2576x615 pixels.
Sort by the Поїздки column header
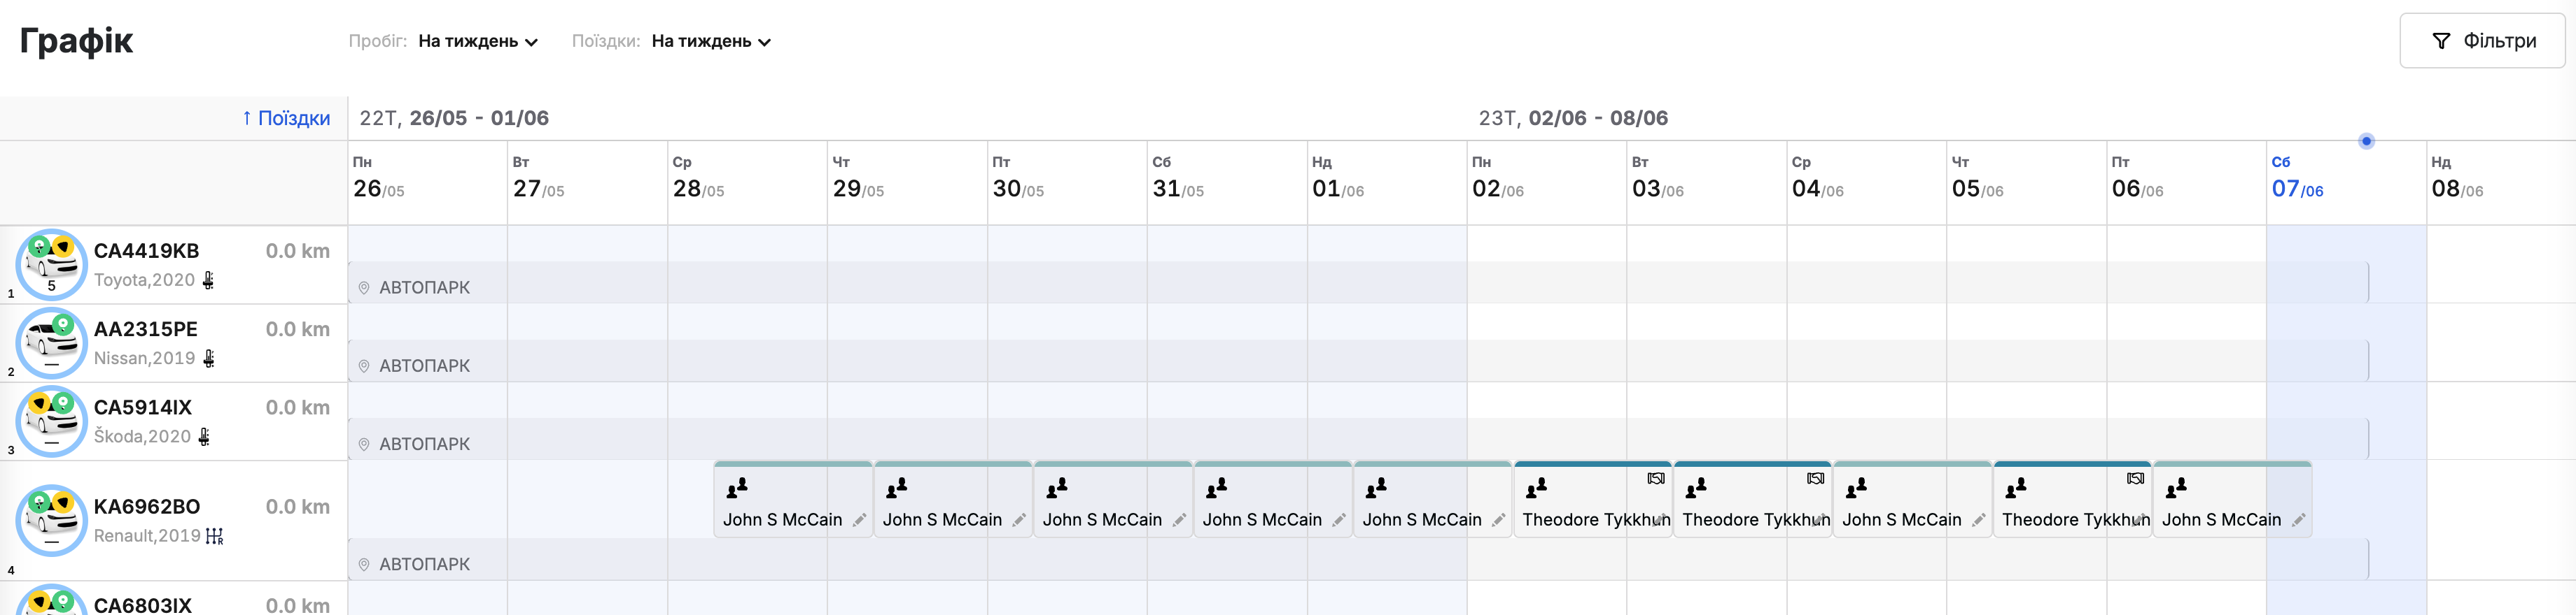pyautogui.click(x=286, y=118)
